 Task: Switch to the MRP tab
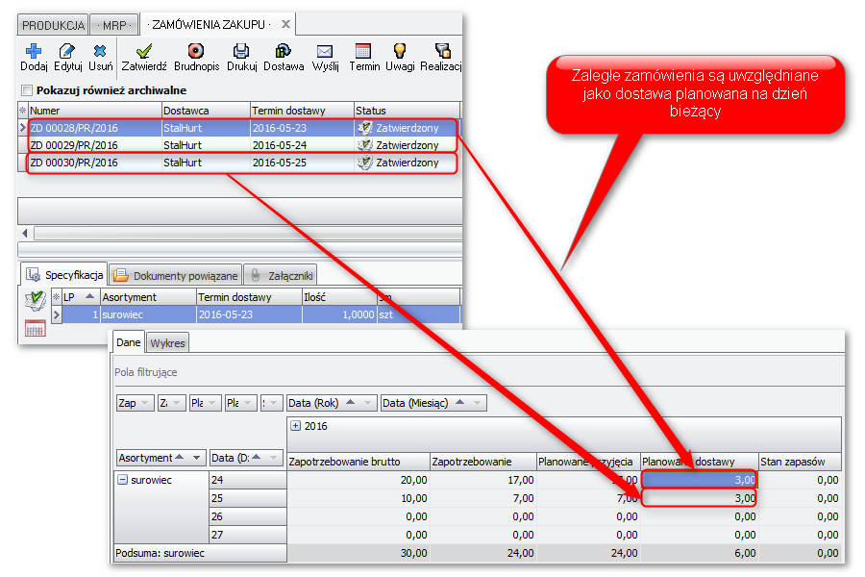pyautogui.click(x=114, y=24)
